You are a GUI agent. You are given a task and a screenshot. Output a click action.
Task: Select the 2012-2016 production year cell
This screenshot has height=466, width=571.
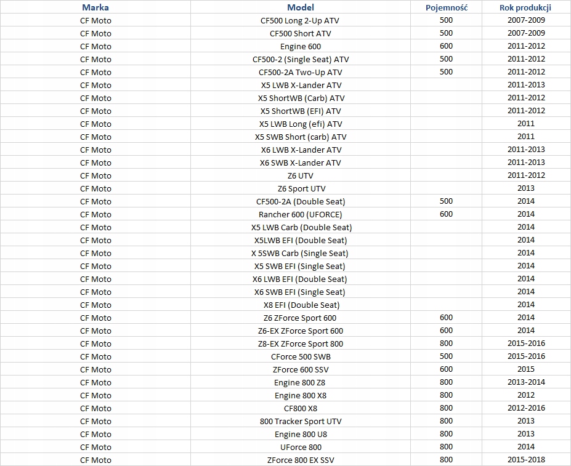(525, 408)
